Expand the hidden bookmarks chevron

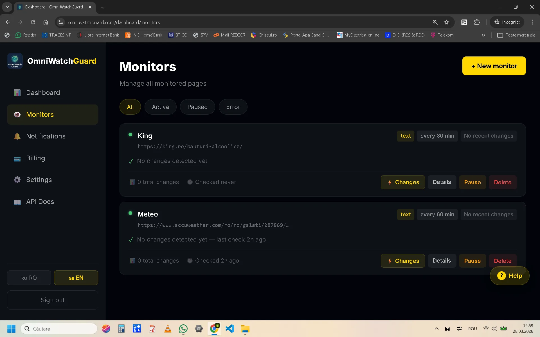[483, 35]
